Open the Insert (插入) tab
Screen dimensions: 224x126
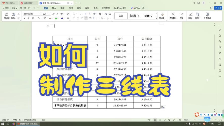[54, 8]
